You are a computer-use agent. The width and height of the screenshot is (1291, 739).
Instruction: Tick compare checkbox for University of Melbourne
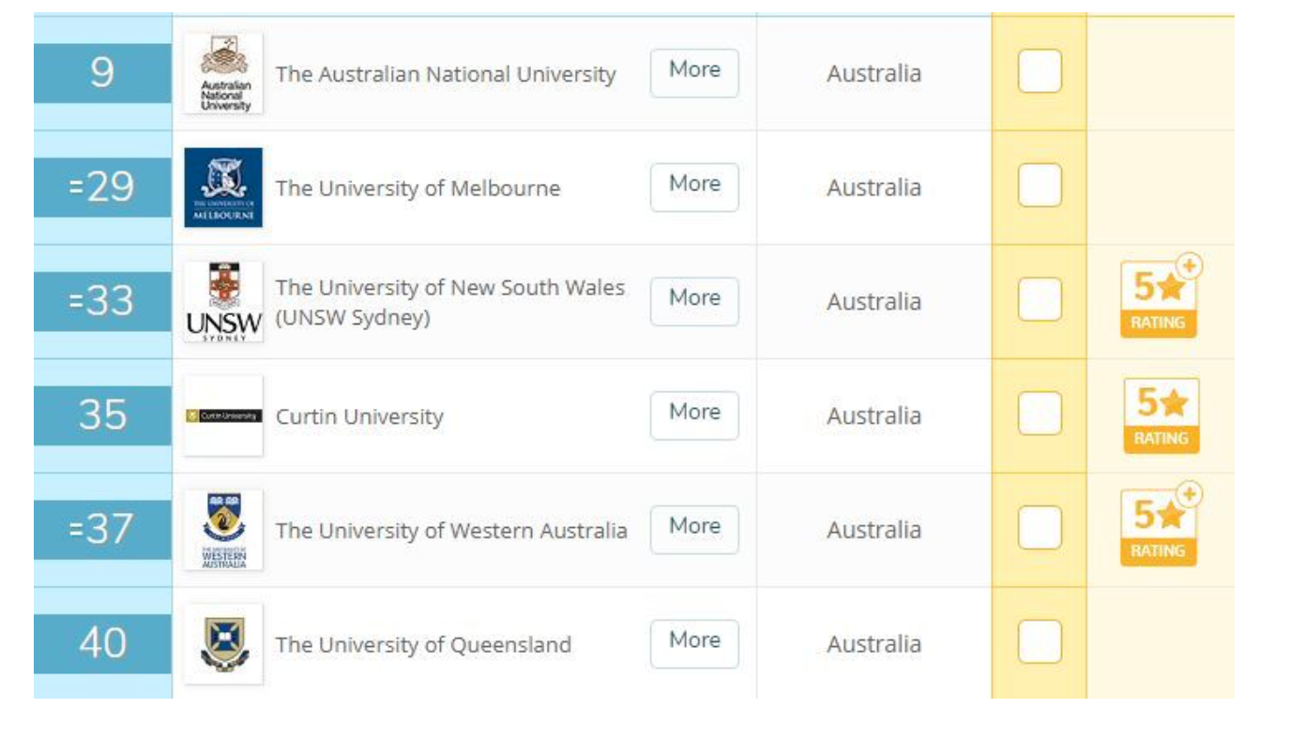1040,186
